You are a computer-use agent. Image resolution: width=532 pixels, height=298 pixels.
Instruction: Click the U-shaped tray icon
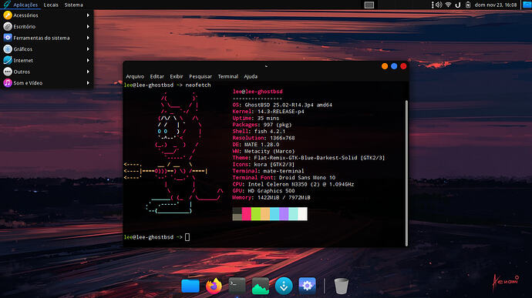[x=458, y=5]
